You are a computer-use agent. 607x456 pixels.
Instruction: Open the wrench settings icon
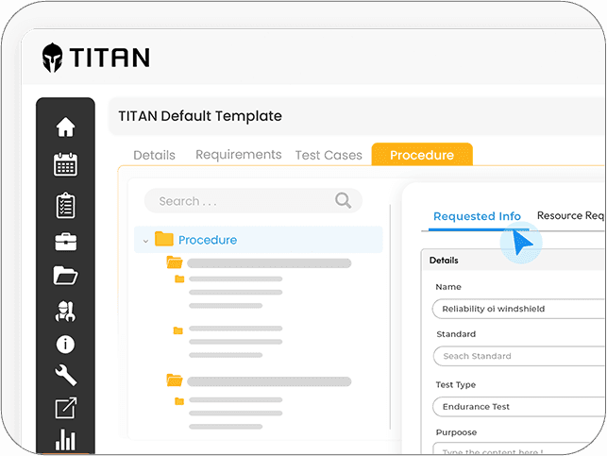[x=65, y=375]
